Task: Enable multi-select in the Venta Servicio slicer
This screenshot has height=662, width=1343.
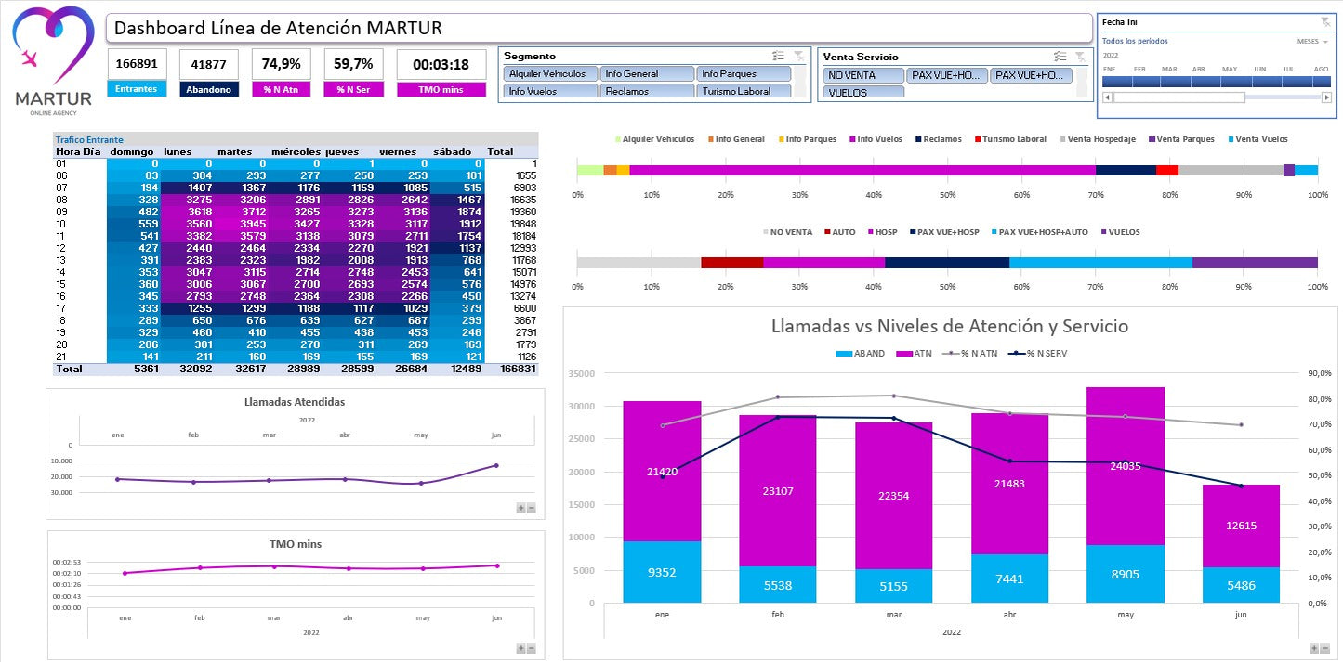Action: coord(1061,57)
